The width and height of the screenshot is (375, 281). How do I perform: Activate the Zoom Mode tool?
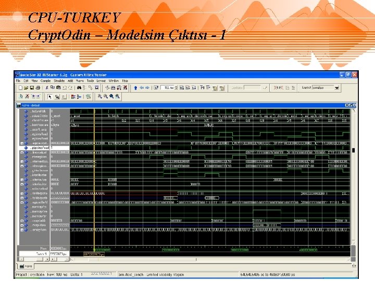coord(57,97)
